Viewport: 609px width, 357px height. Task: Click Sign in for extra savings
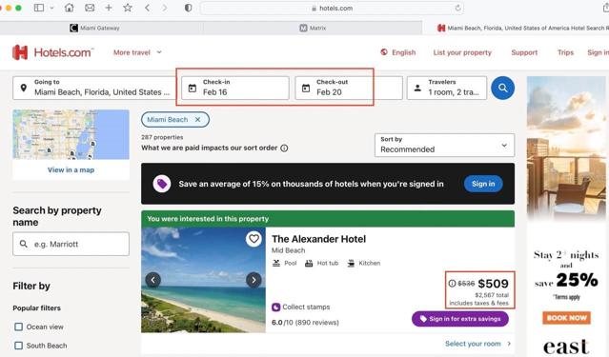[x=460, y=319]
